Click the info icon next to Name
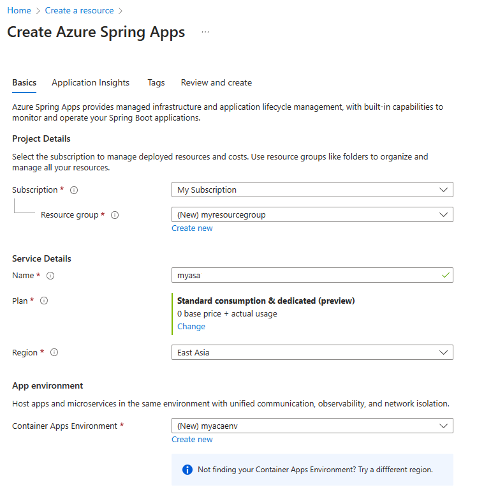The image size is (484, 499). [x=50, y=276]
